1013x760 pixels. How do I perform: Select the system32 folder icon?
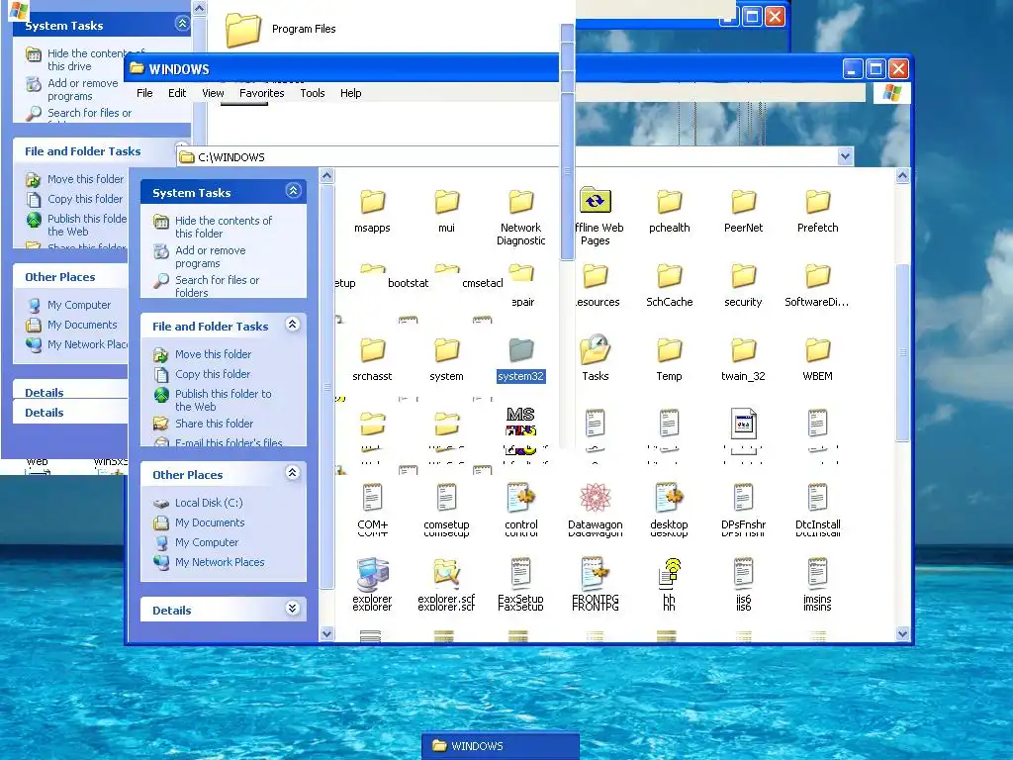pos(520,350)
